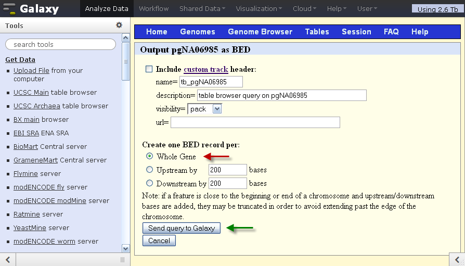Open BX main browser link
This screenshot has width=465, height=266.
(x=26, y=120)
